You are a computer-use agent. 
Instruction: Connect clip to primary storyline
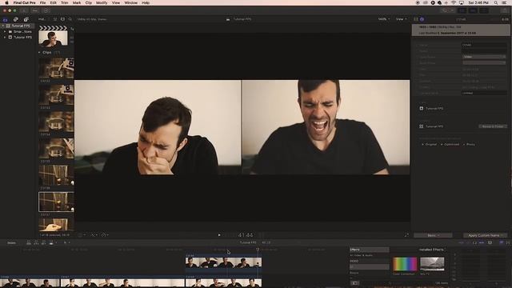pyautogui.click(x=29, y=242)
